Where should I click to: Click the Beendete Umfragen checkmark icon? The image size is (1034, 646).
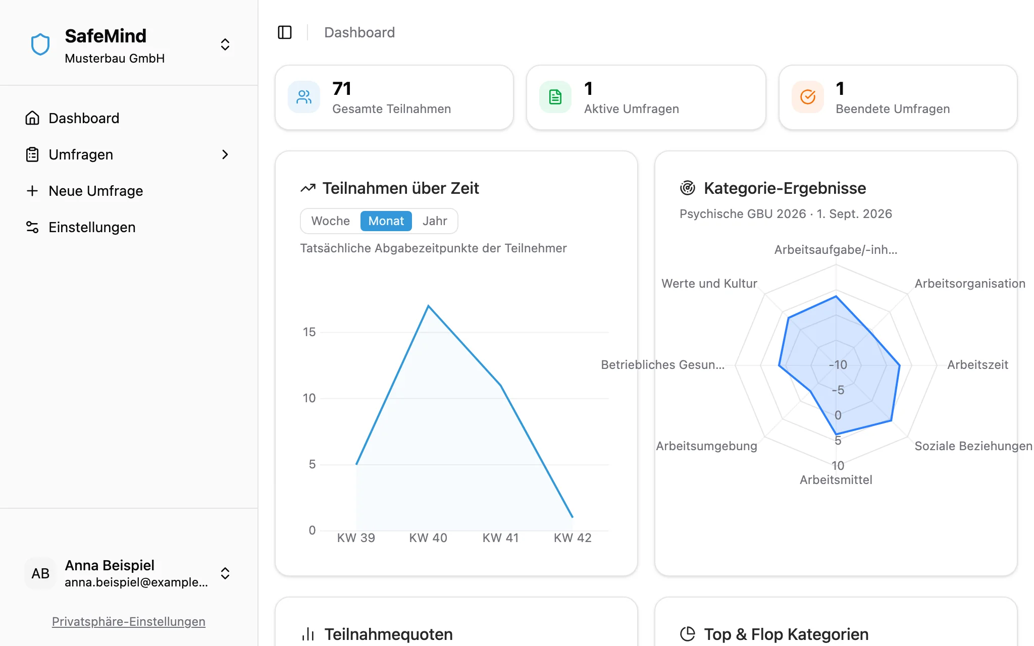(x=808, y=97)
